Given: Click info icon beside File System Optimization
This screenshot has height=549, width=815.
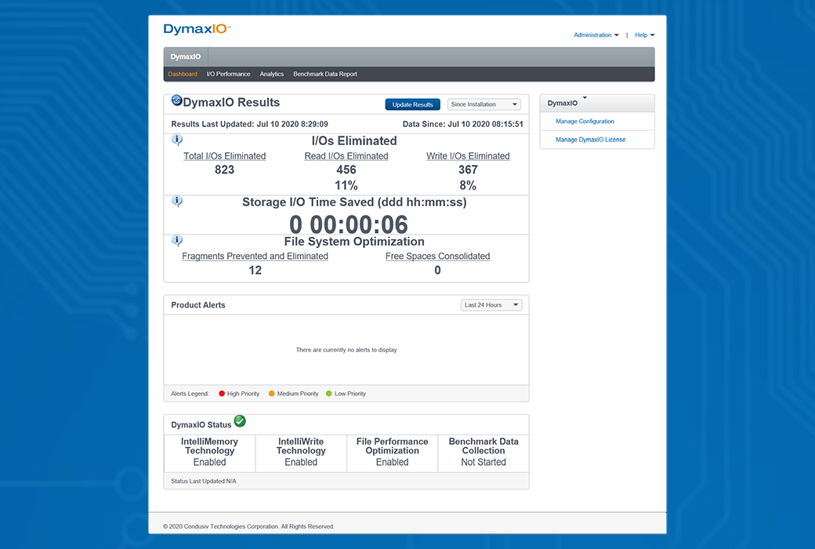Looking at the screenshot, I should click(177, 241).
